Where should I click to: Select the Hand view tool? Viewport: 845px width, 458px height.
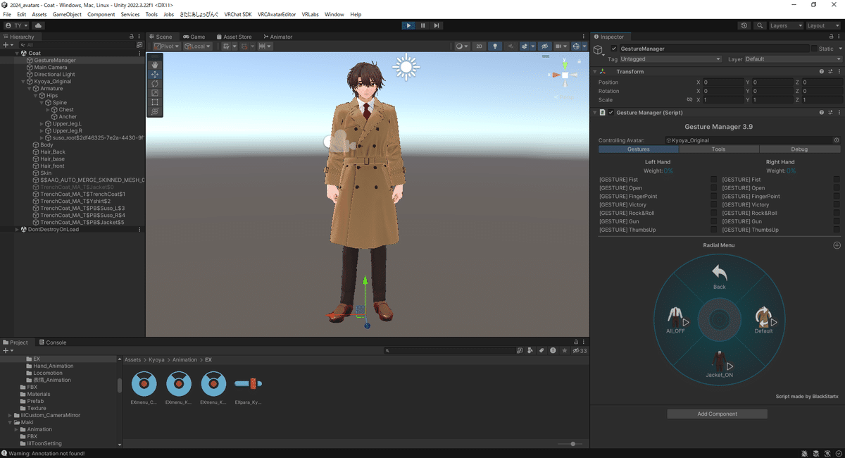(156, 65)
